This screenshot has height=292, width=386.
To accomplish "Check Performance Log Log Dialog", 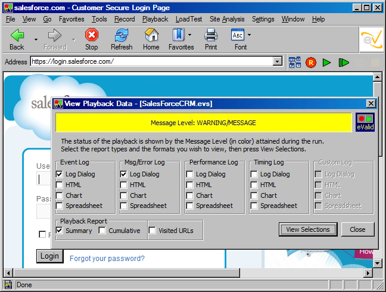I will tap(190, 174).
